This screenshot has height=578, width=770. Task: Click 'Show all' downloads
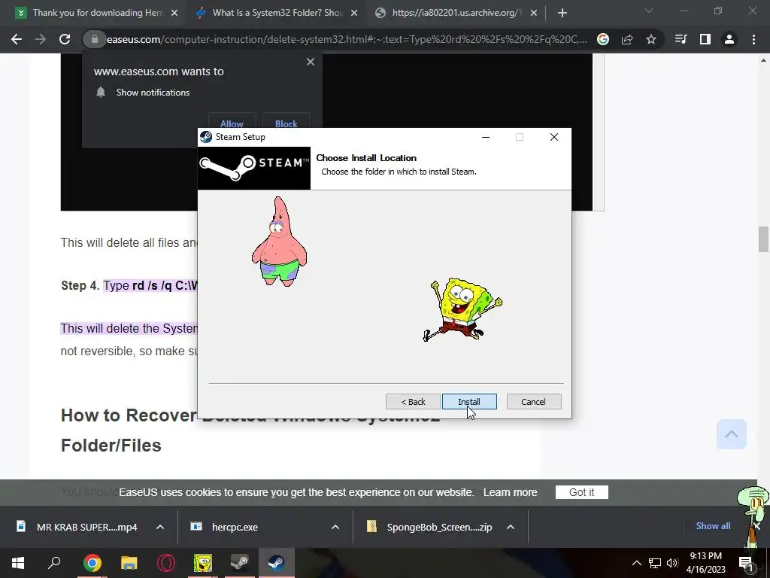[713, 526]
